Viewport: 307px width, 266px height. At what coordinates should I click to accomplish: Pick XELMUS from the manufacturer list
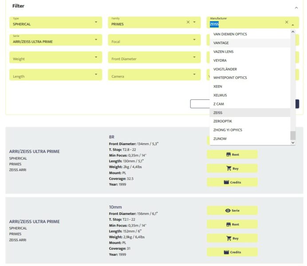coord(250,95)
